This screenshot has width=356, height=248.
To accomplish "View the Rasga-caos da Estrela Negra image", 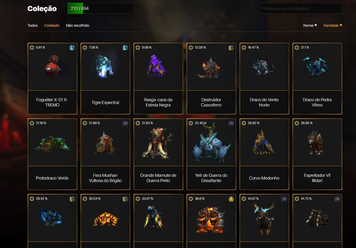I will point(158,67).
